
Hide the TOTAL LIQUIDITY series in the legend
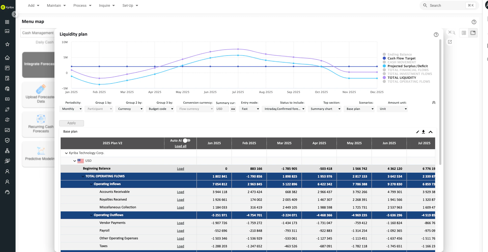401,78
